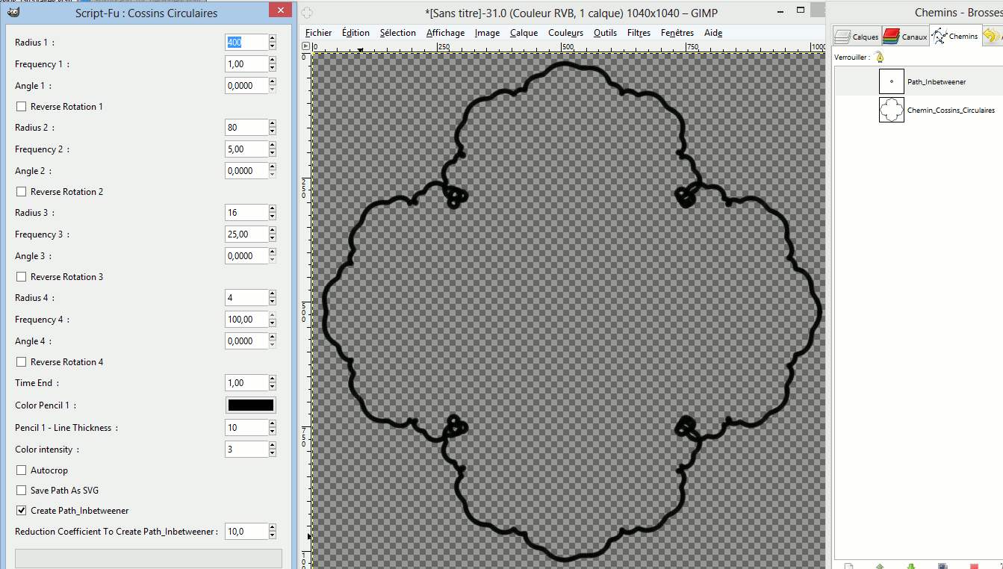Click the Color Pencil 1 black swatch
This screenshot has height=569, width=1003.
point(250,405)
